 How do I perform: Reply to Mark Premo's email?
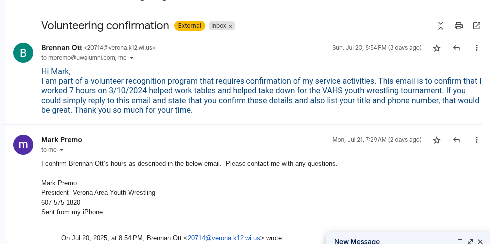tap(457, 140)
